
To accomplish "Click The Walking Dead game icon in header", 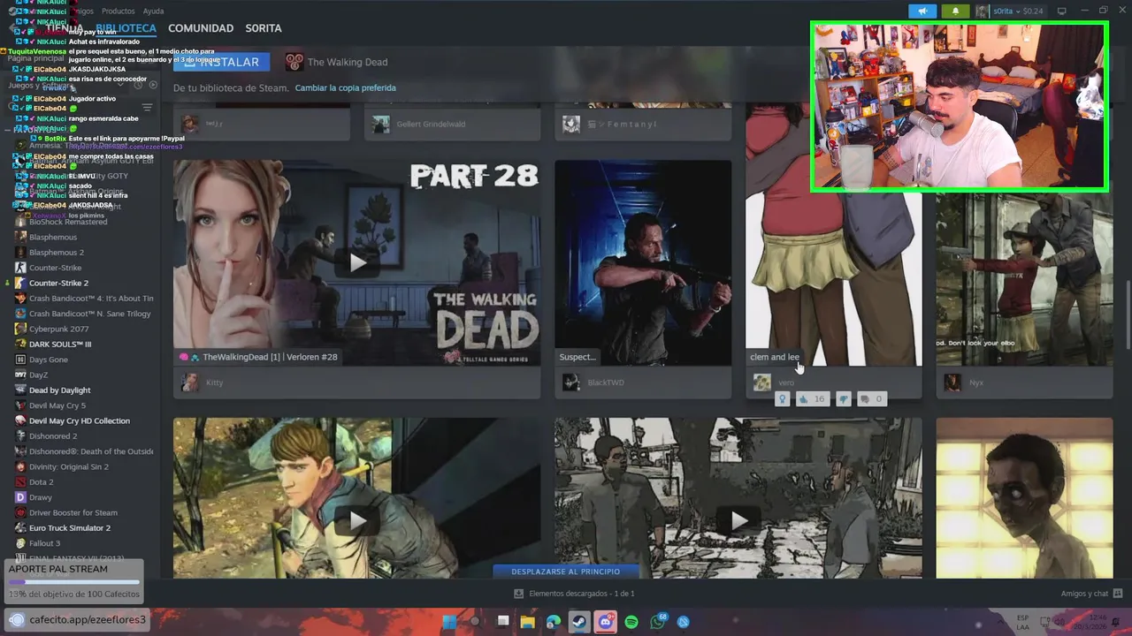I will pos(294,62).
